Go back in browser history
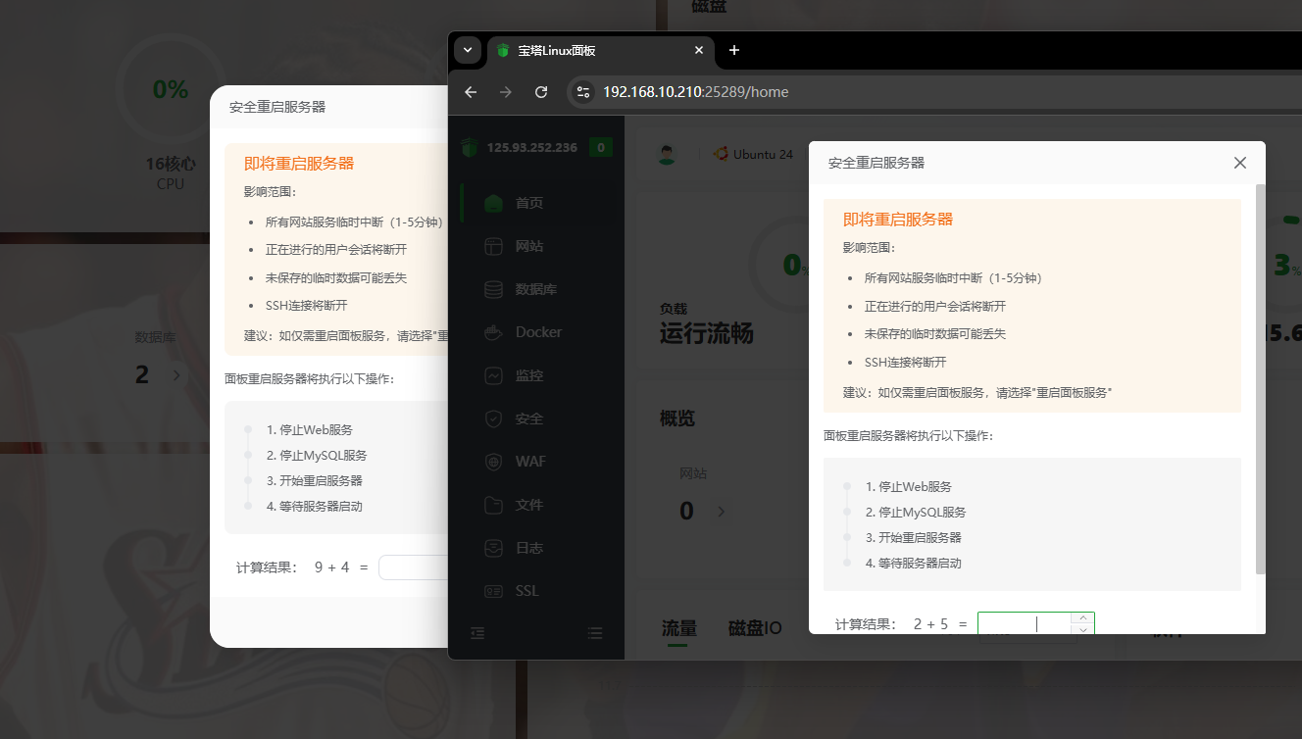 click(471, 92)
